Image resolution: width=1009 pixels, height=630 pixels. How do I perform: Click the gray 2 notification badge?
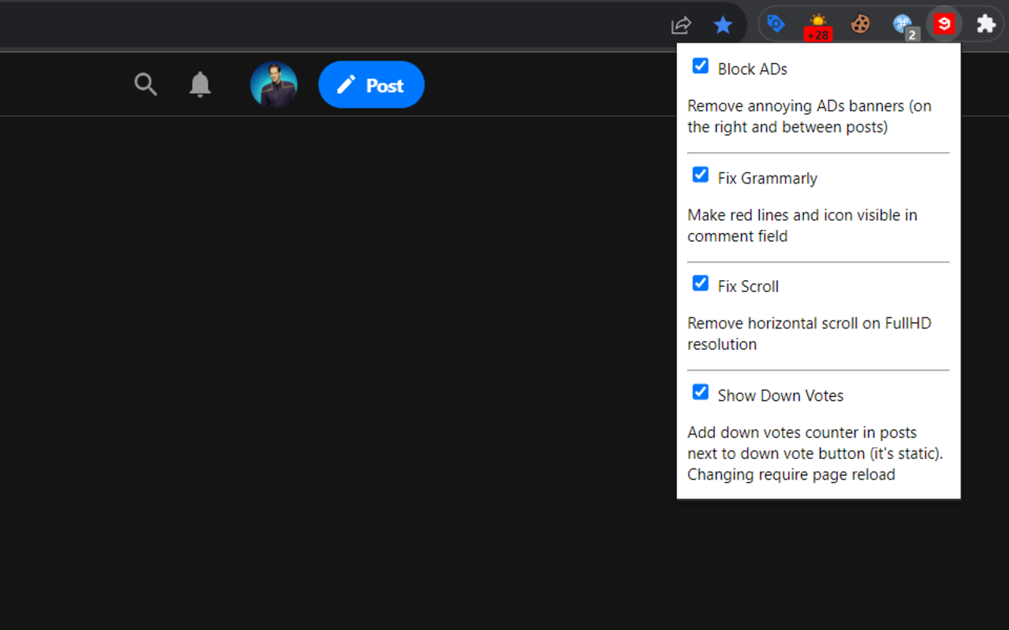coord(913,33)
